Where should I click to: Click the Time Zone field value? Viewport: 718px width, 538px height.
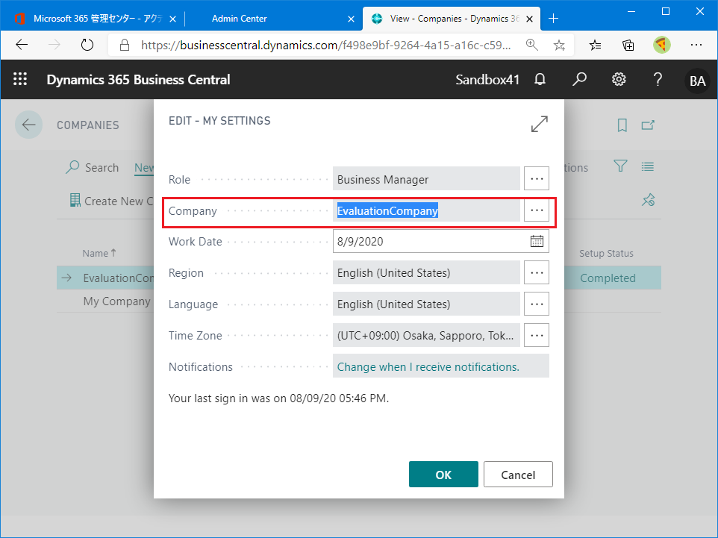[x=426, y=336]
